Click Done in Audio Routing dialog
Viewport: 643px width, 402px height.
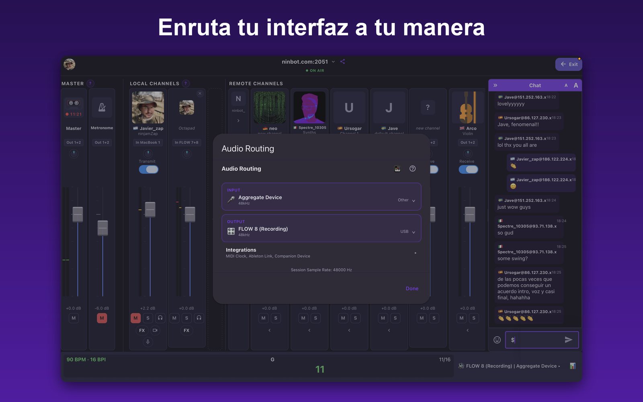click(412, 289)
